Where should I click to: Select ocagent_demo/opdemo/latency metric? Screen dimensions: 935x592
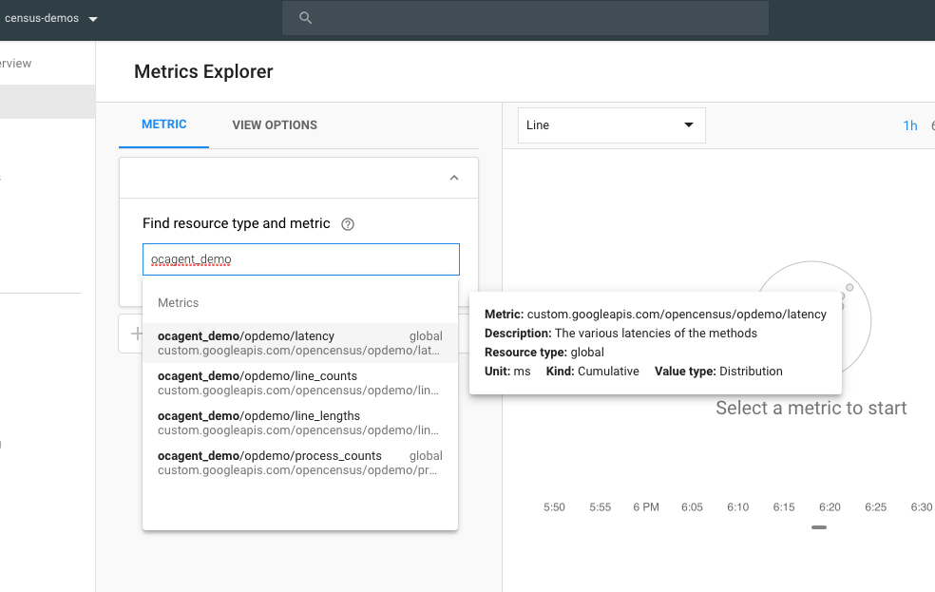(300, 343)
